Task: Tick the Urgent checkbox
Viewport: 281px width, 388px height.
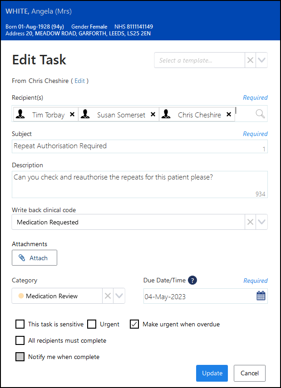Action: [x=92, y=324]
